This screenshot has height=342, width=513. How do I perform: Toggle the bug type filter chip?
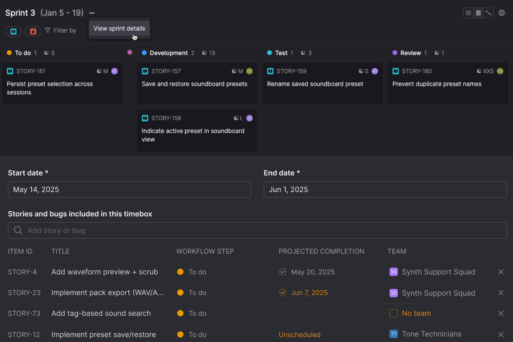33,32
